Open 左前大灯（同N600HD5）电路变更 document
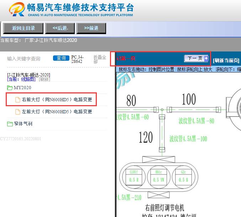This screenshot has height=217, width=241. click(x=57, y=112)
